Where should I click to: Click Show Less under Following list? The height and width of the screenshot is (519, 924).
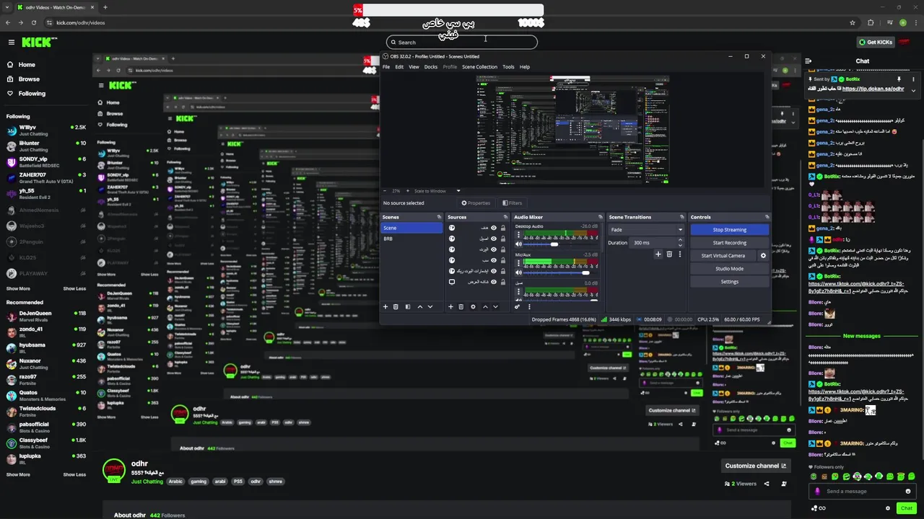74,288
